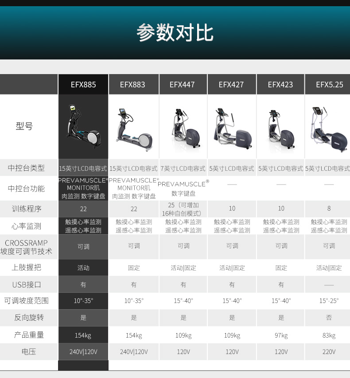Image resolution: width=350 pixels, height=378 pixels.
Task: Select the EFX883 elliptical product image
Action: pos(133,130)
